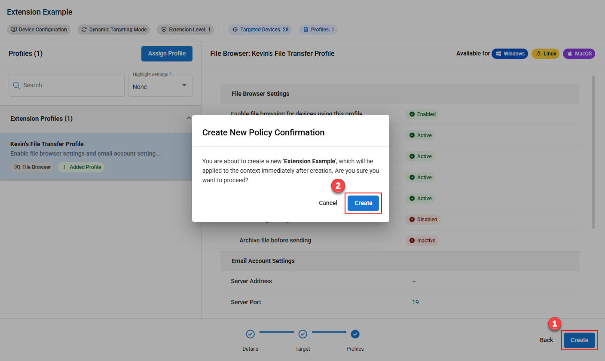Click the Server Port label
Screen dimensions: 605x361
[246, 302]
